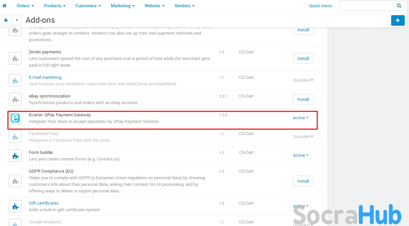
Task: Click the back arrow button
Action: pos(6,20)
